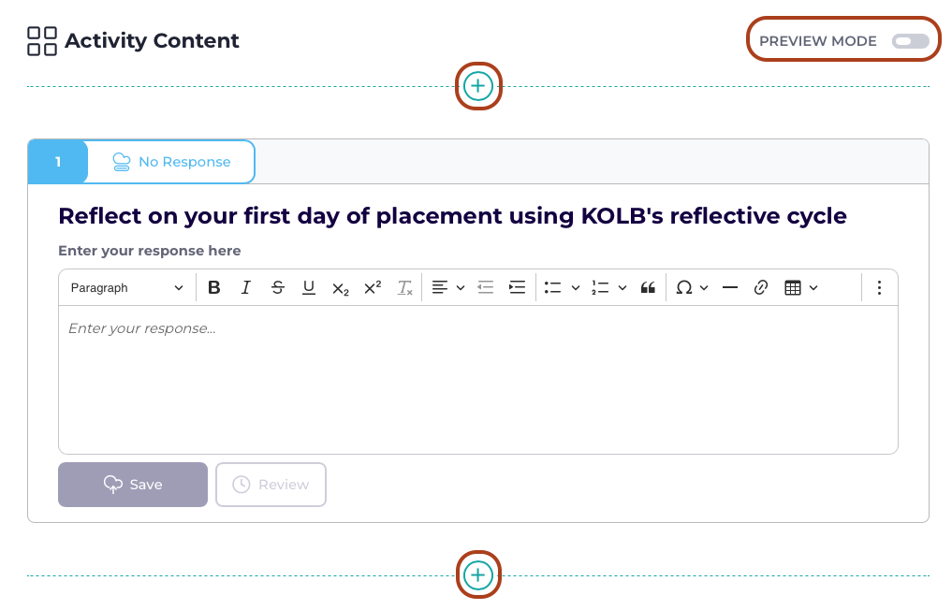This screenshot has height=610, width=952.
Task: Click the text alignment icon
Action: click(x=440, y=288)
